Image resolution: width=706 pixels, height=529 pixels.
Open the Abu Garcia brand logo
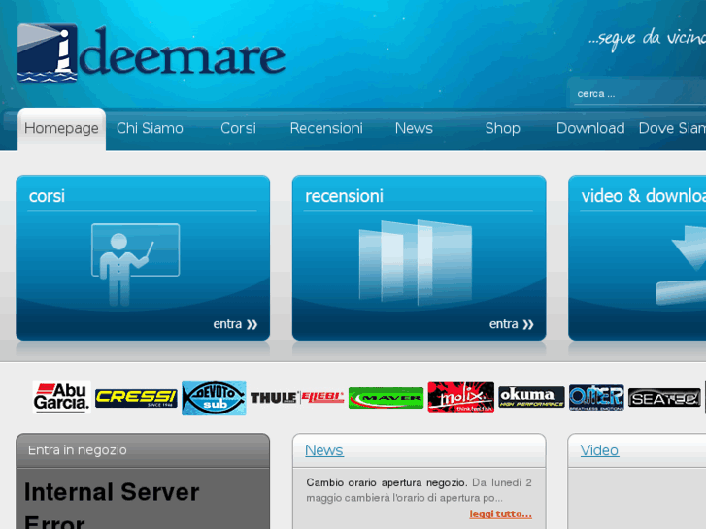click(x=62, y=398)
